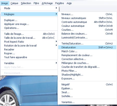Select Teinte/Saturation adjustment
The height and width of the screenshot is (106, 117).
(x=87, y=43)
